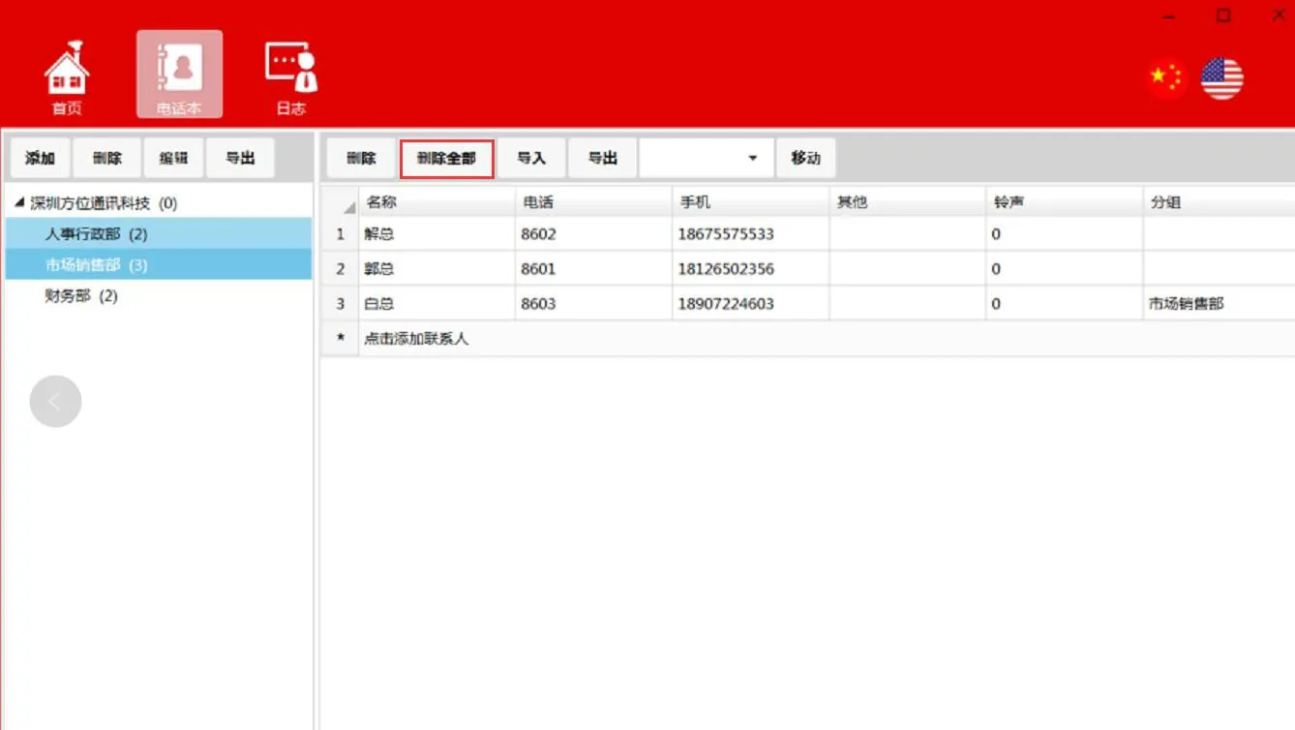Click the 添加 add button

pos(40,157)
